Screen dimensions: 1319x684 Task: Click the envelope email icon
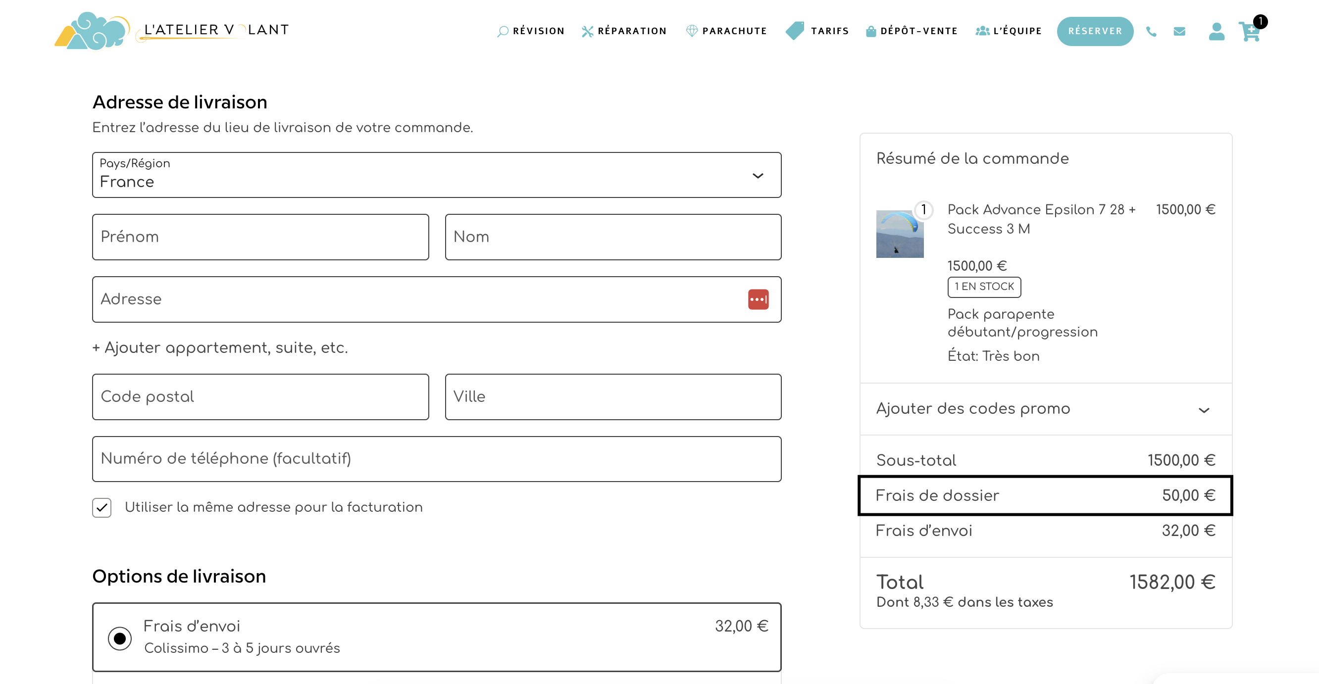click(1179, 32)
